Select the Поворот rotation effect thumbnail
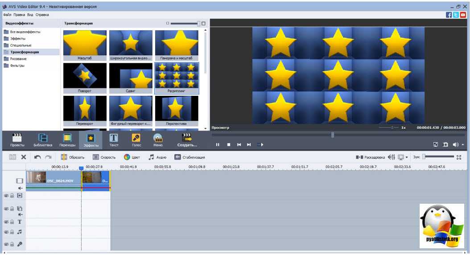The width and height of the screenshot is (470, 255). coord(85,78)
